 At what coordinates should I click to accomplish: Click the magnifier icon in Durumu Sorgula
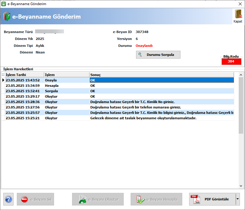point(140,55)
